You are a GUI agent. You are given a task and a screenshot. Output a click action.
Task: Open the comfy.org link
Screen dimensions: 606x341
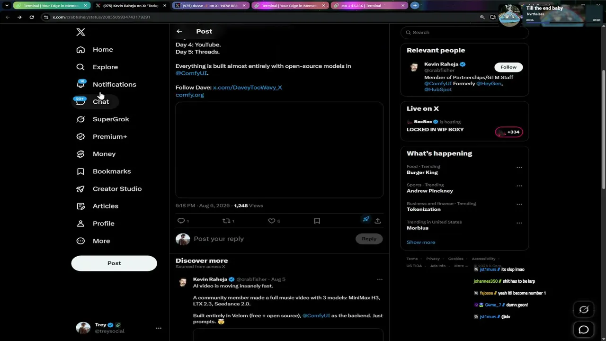coord(190,95)
